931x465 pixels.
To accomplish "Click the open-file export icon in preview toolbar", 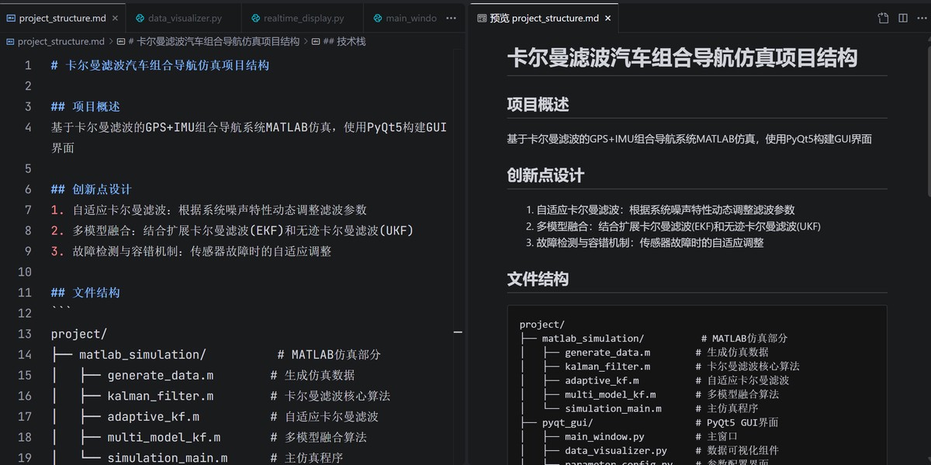I will tap(883, 16).
